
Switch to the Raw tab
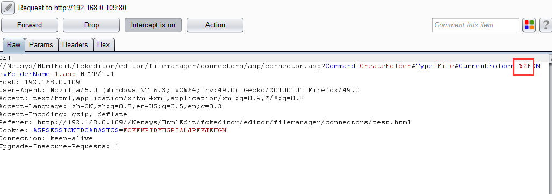tap(14, 45)
